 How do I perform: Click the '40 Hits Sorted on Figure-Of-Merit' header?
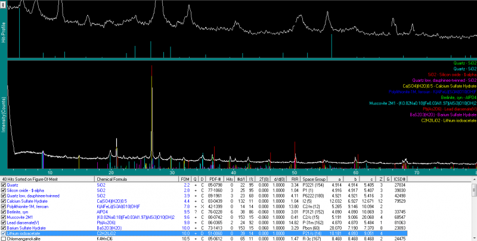pos(48,179)
